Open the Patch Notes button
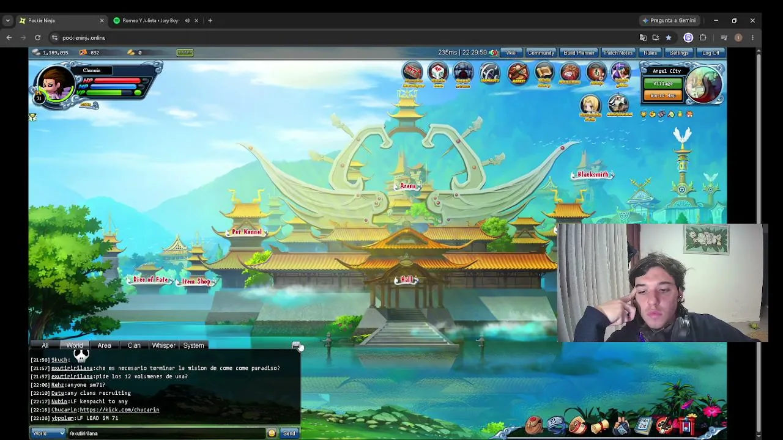Viewport: 783px width, 440px height. [x=618, y=53]
